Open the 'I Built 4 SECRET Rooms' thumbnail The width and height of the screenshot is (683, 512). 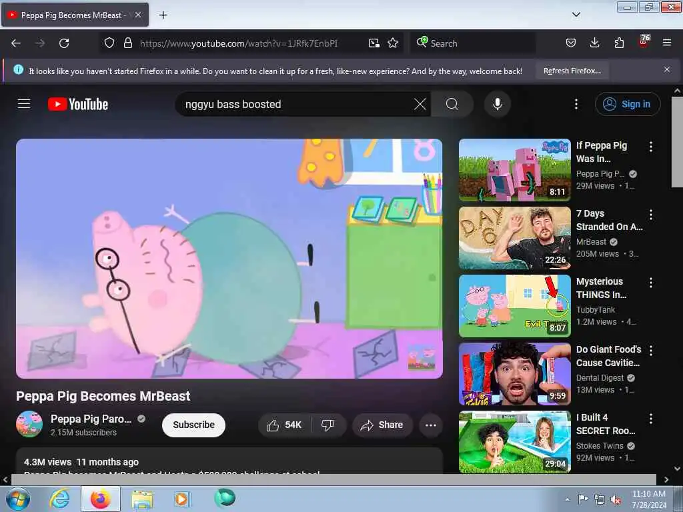pyautogui.click(x=514, y=441)
